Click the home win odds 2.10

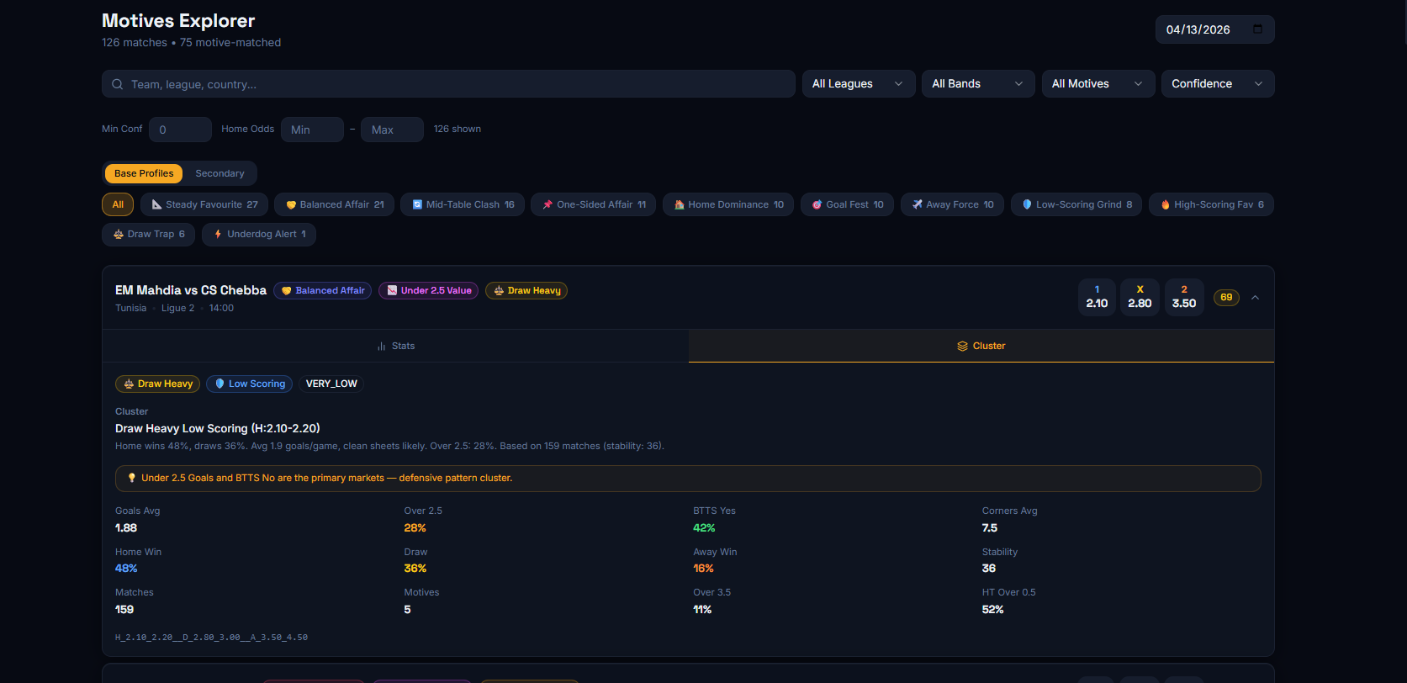click(x=1097, y=298)
